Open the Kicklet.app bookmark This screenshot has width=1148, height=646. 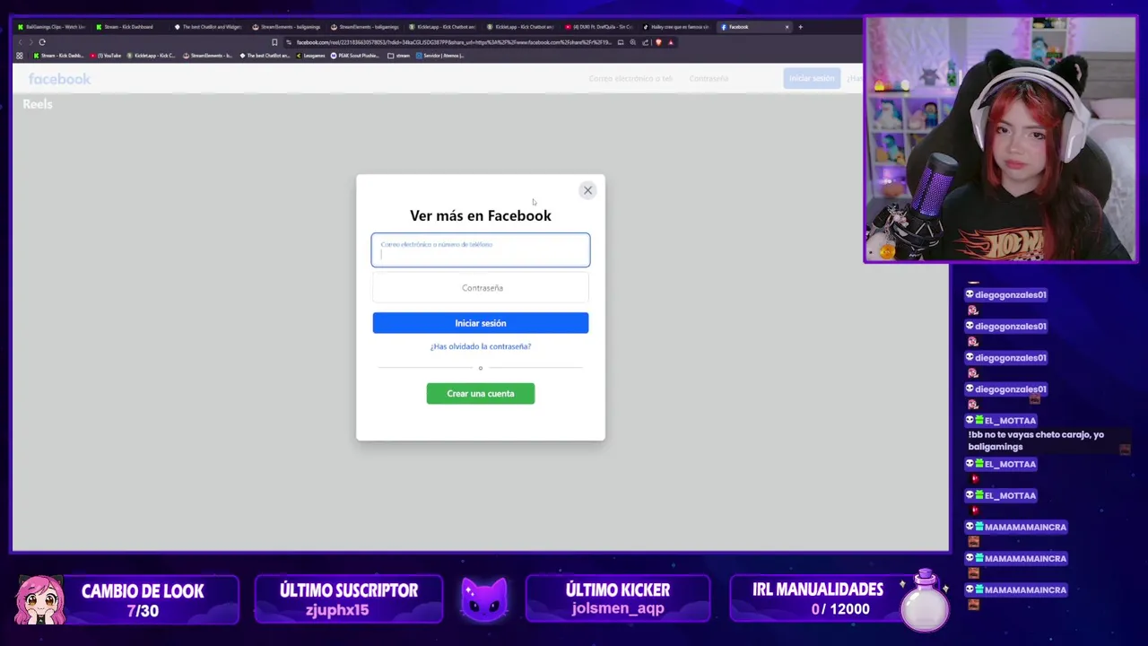[x=152, y=56]
